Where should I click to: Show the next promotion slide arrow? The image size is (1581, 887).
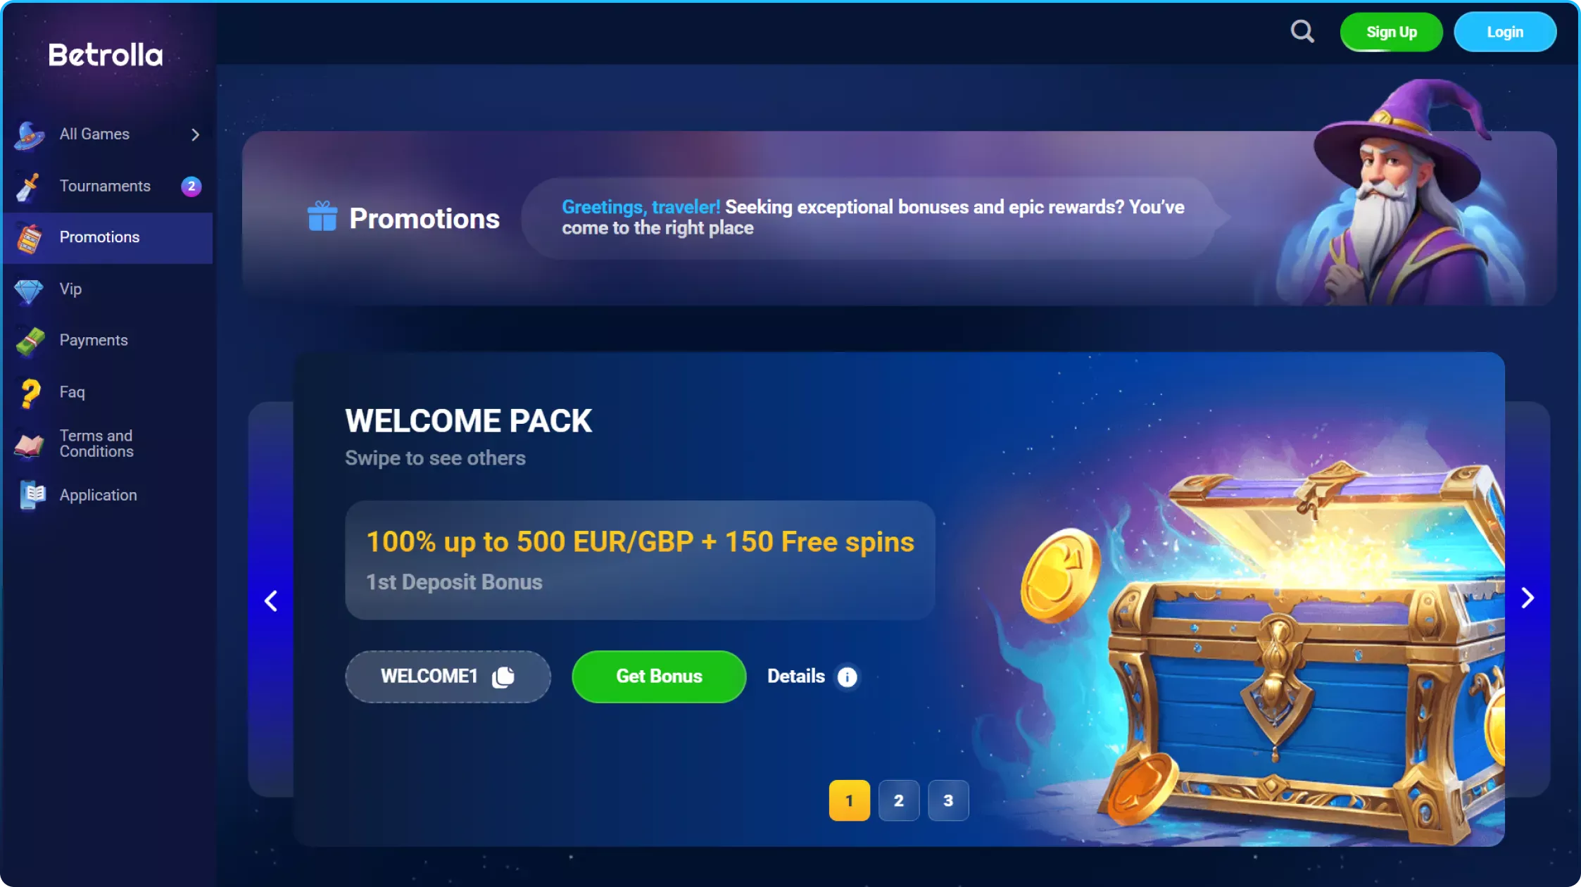(1528, 598)
